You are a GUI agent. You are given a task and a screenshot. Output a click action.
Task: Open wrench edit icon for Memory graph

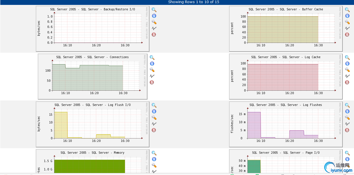pyautogui.click(x=154, y=166)
